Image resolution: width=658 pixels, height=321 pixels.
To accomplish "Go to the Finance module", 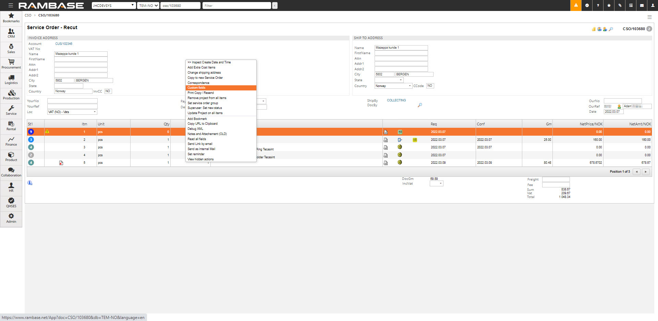I will click(11, 141).
